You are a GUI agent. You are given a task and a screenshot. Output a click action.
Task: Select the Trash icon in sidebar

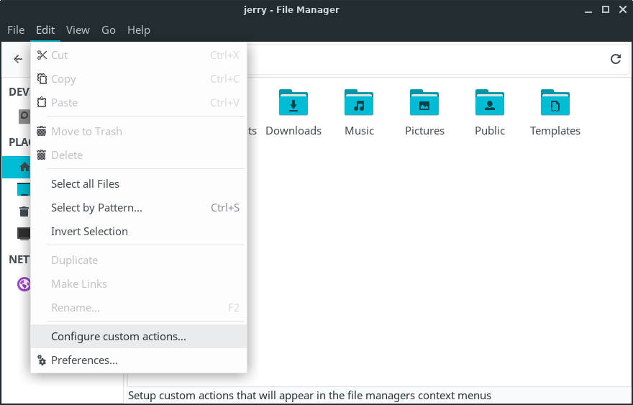24,211
